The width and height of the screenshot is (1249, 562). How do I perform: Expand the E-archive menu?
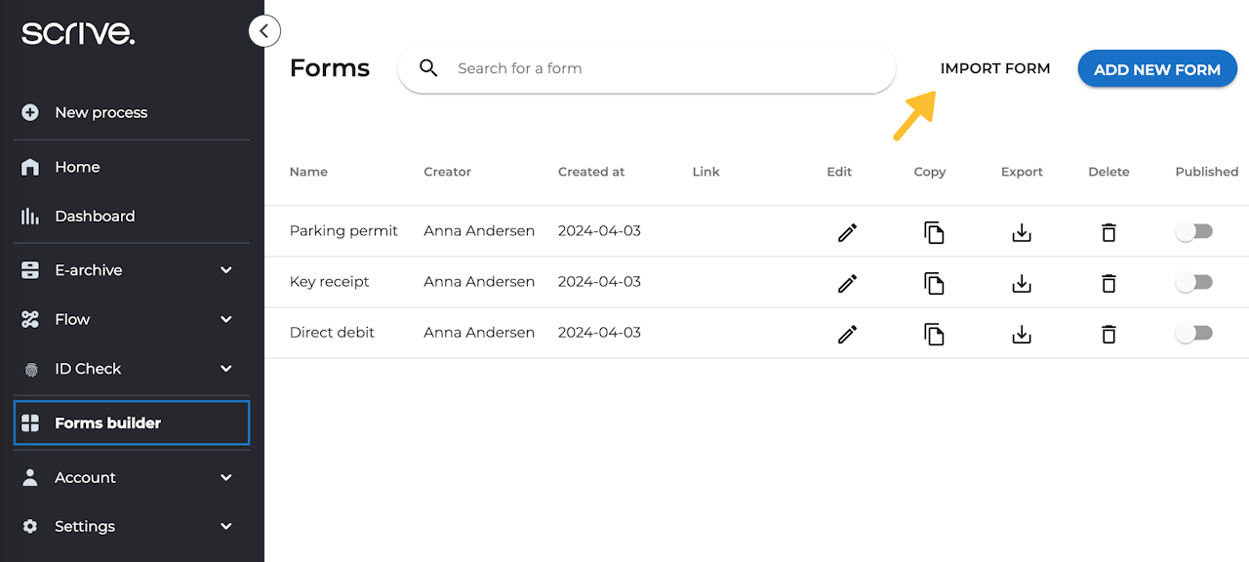click(225, 270)
